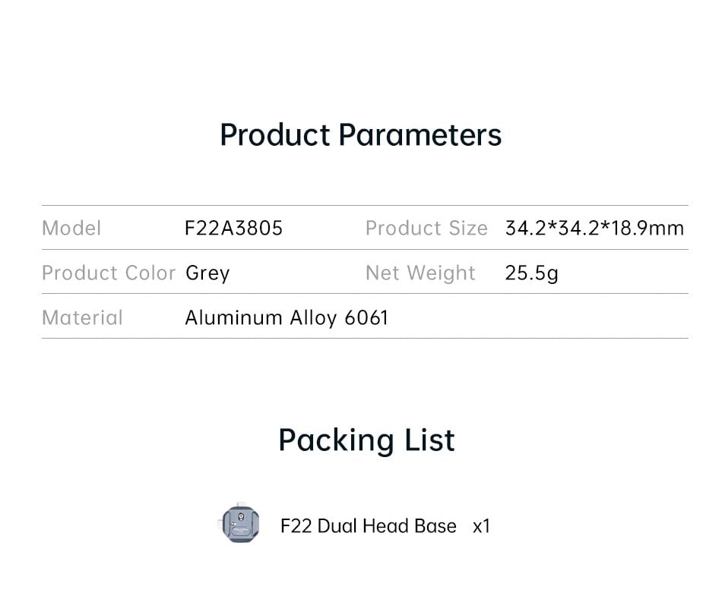Click the Product Size label
This screenshot has height=615, width=722.
coord(426,229)
